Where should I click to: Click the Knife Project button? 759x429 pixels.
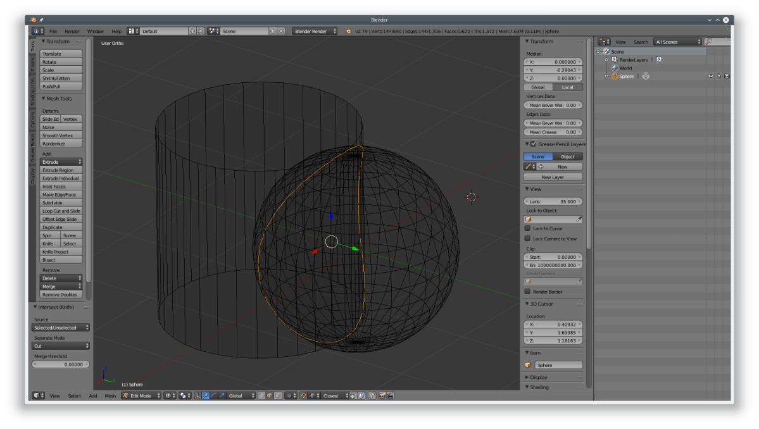(x=61, y=251)
